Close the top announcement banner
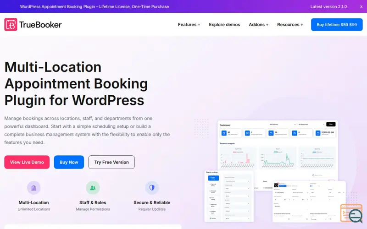Screen dimensions: 367x229 tap(361, 7)
